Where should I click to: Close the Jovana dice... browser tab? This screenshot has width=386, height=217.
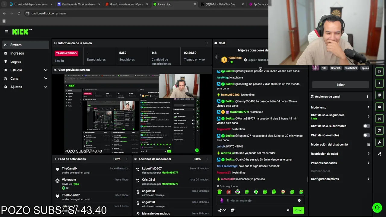point(195,4)
